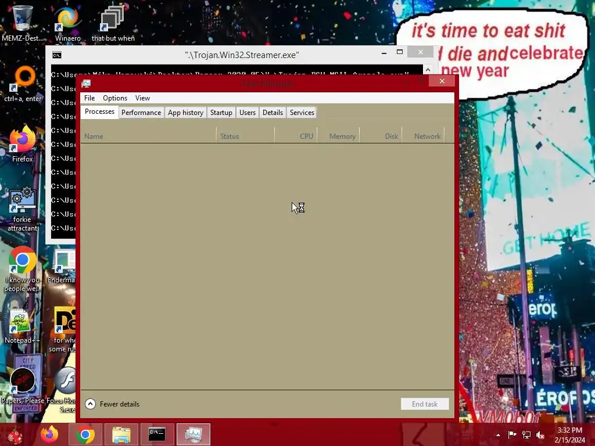The image size is (595, 446).
Task: Open the Action Center flag tray icon
Action: click(512, 434)
